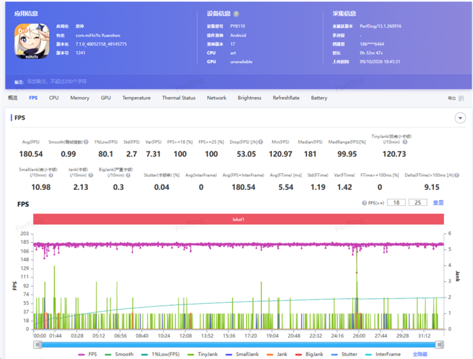Toggle the InterFrame legend entry
The width and height of the screenshot is (473, 359).
(383, 354)
